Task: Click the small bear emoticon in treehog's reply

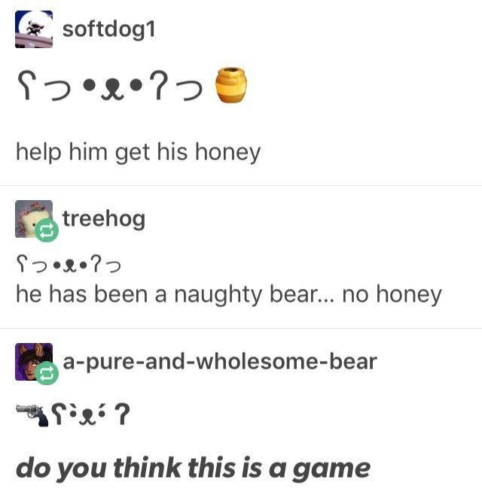Action: pyautogui.click(x=69, y=265)
